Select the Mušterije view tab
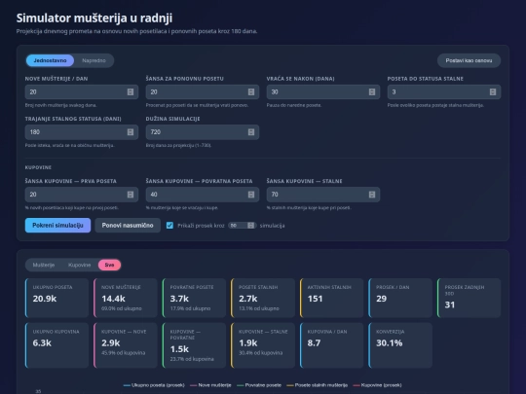This screenshot has height=394, width=526. tap(44, 265)
